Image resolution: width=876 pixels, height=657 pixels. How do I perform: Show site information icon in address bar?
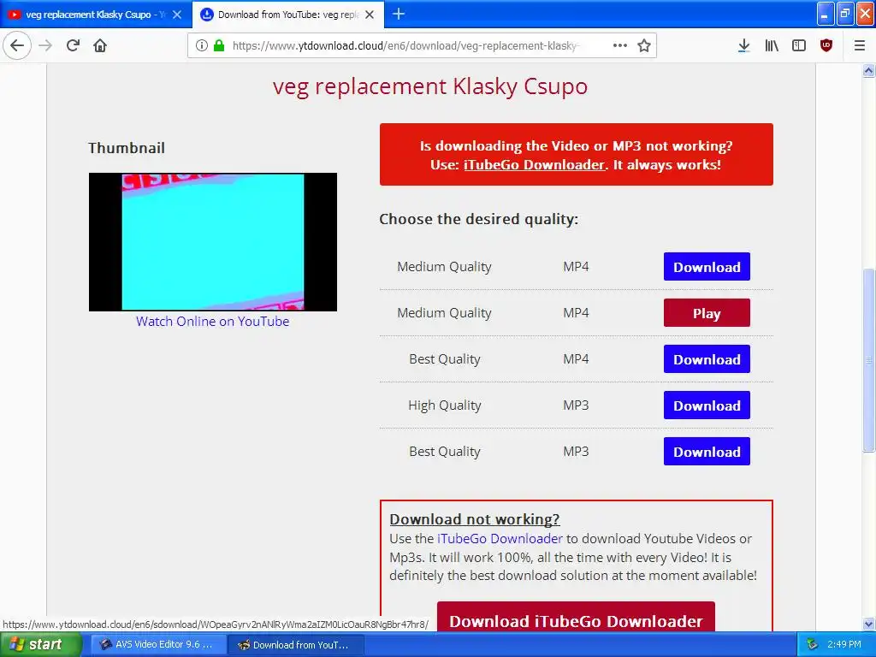pyautogui.click(x=202, y=46)
